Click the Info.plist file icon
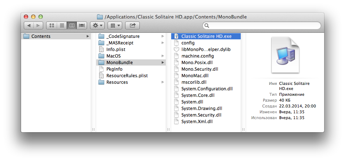Viewport: 345px width, 161px height. 101,50
